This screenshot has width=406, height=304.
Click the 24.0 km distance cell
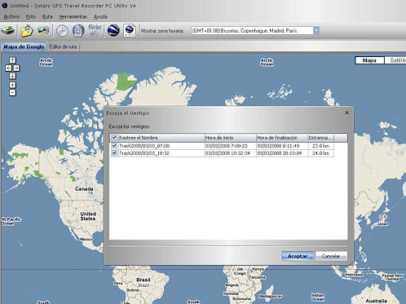[320, 153]
